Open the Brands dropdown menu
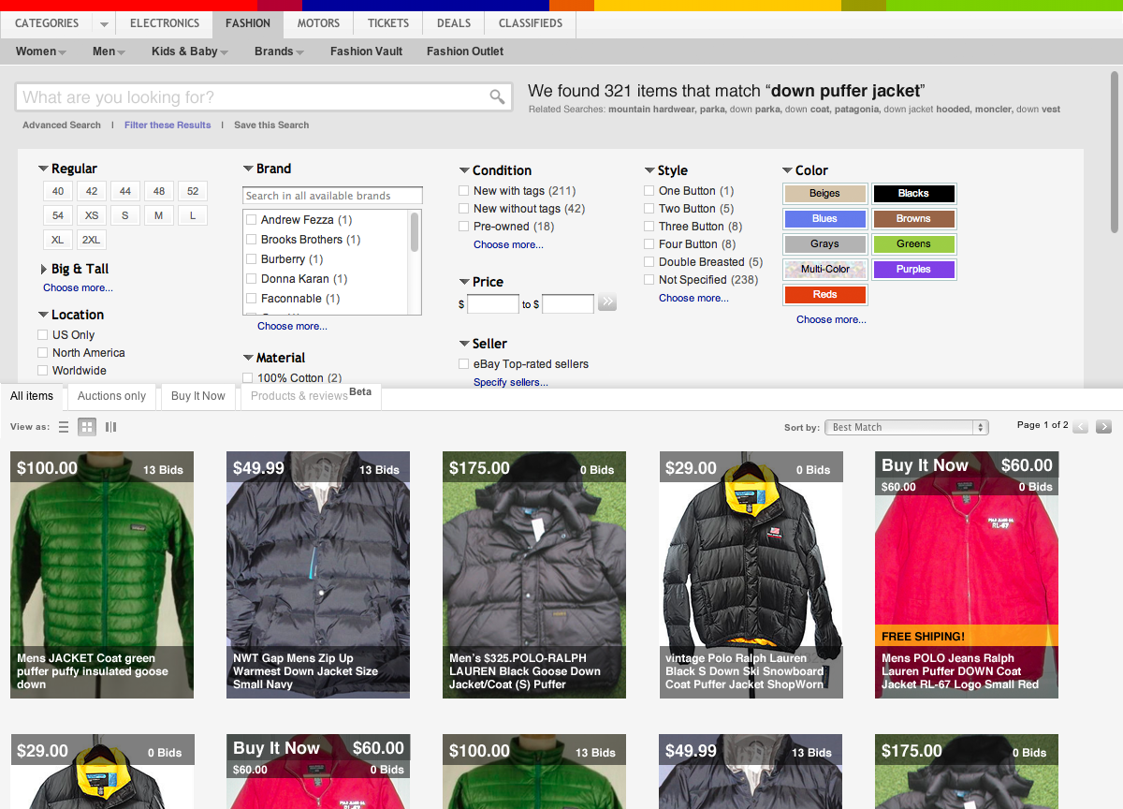1123x809 pixels. (x=279, y=51)
